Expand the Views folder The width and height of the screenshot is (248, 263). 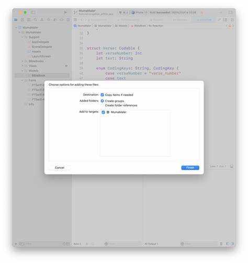(x=22, y=66)
